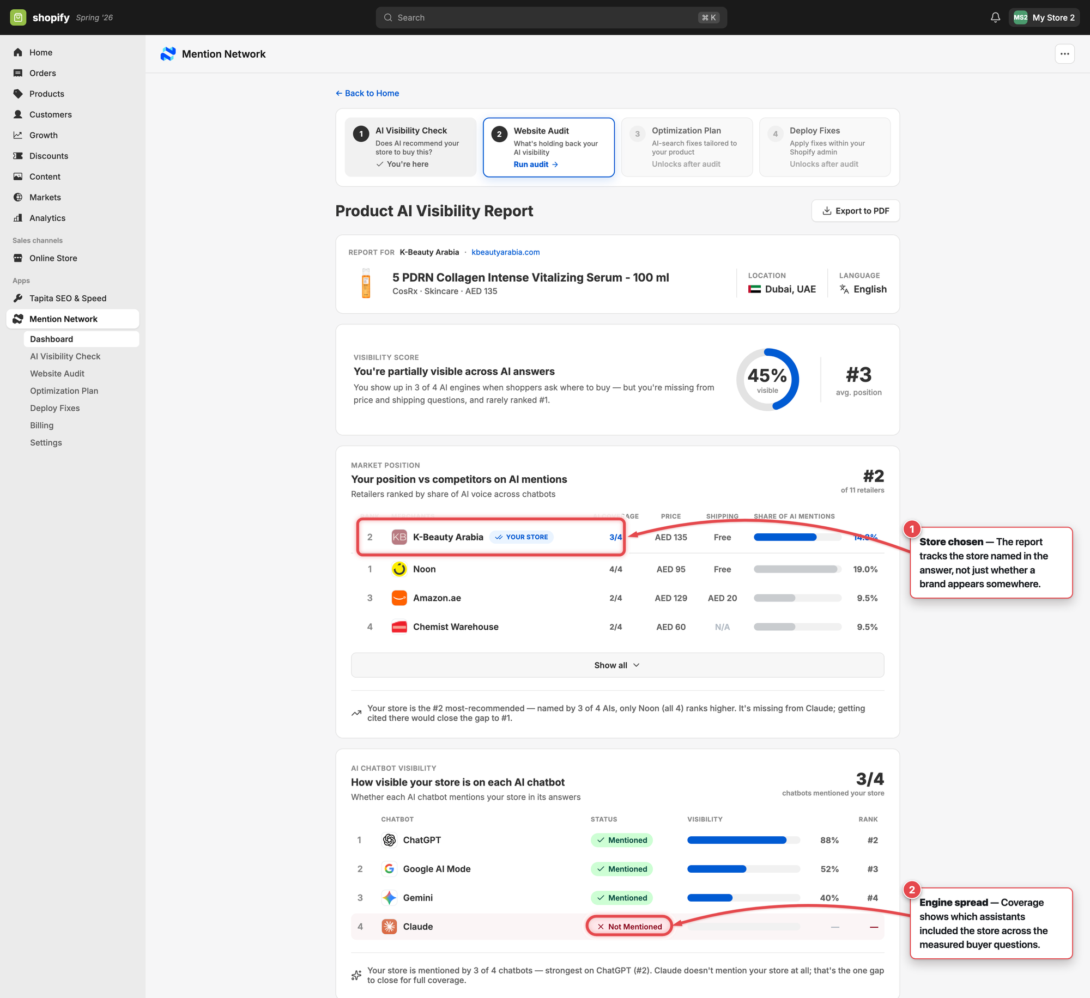This screenshot has height=998, width=1090.
Task: Click Google AI Mode's Mentioned badge
Action: coord(621,869)
